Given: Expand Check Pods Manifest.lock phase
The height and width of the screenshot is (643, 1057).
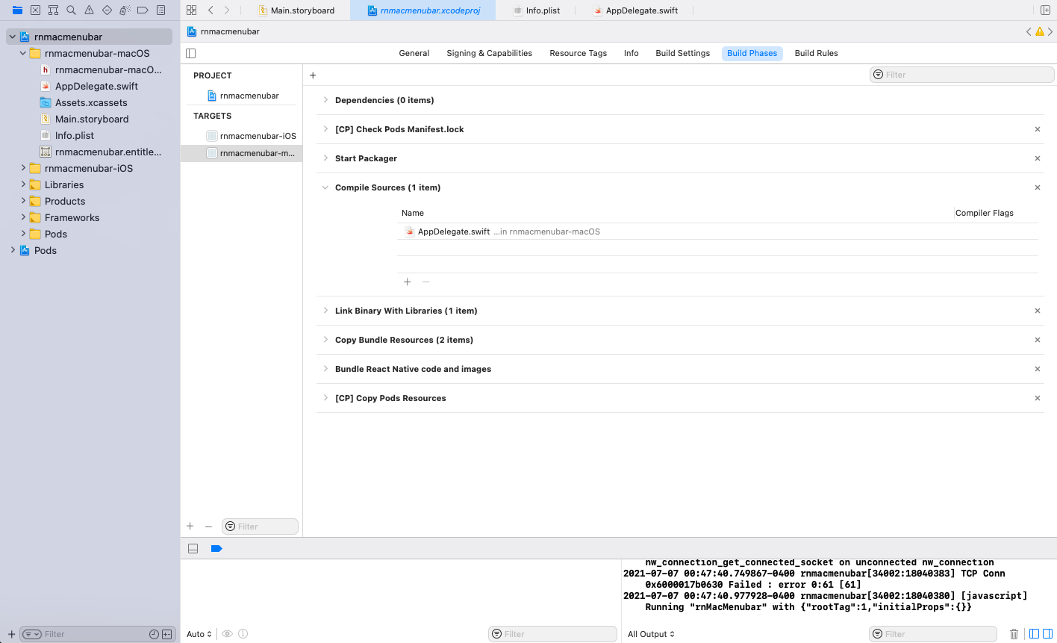Looking at the screenshot, I should (325, 129).
